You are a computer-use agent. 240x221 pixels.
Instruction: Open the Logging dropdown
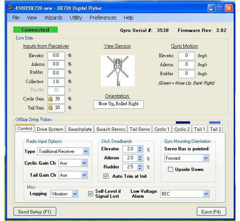75,194
